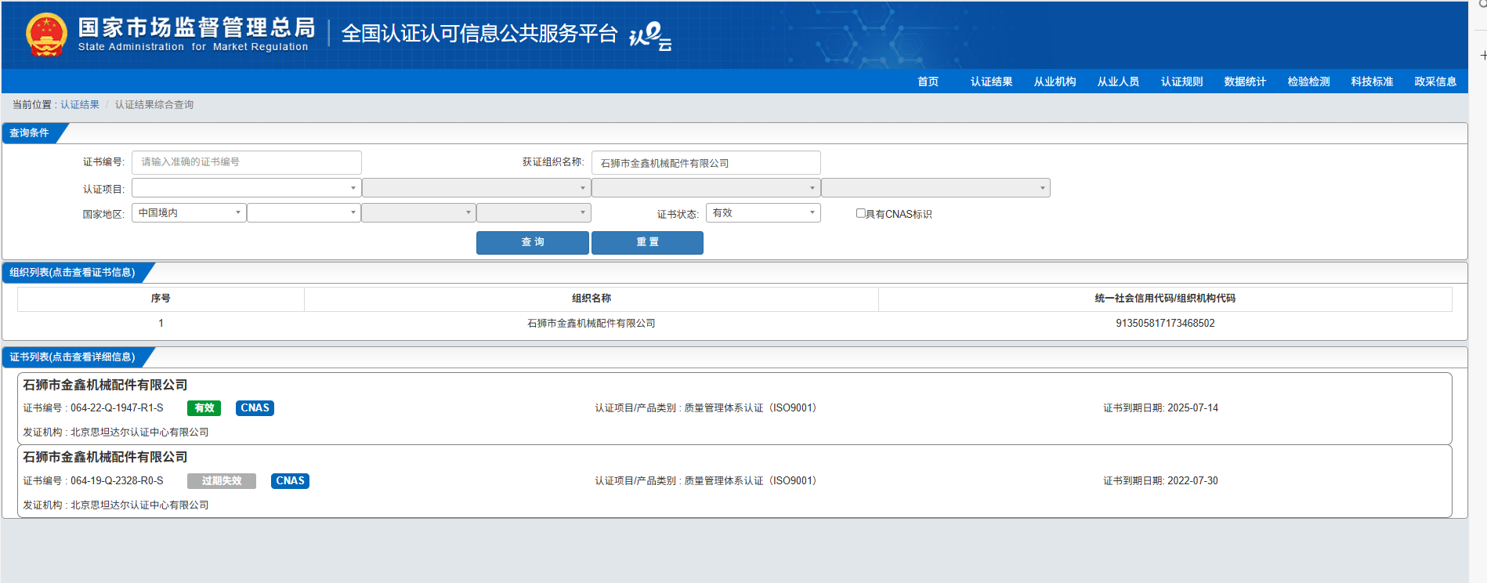
Task: Click expiry date 2022-07-30
Action: pyautogui.click(x=1192, y=481)
